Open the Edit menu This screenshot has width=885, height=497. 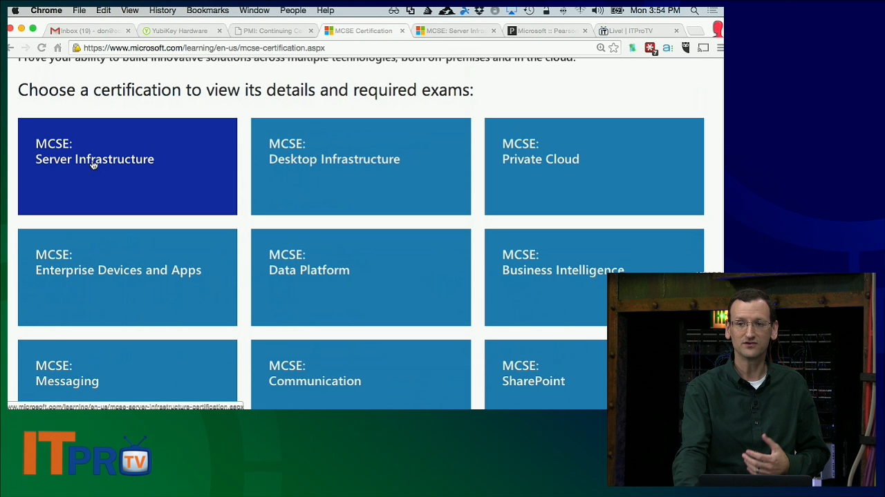(103, 10)
